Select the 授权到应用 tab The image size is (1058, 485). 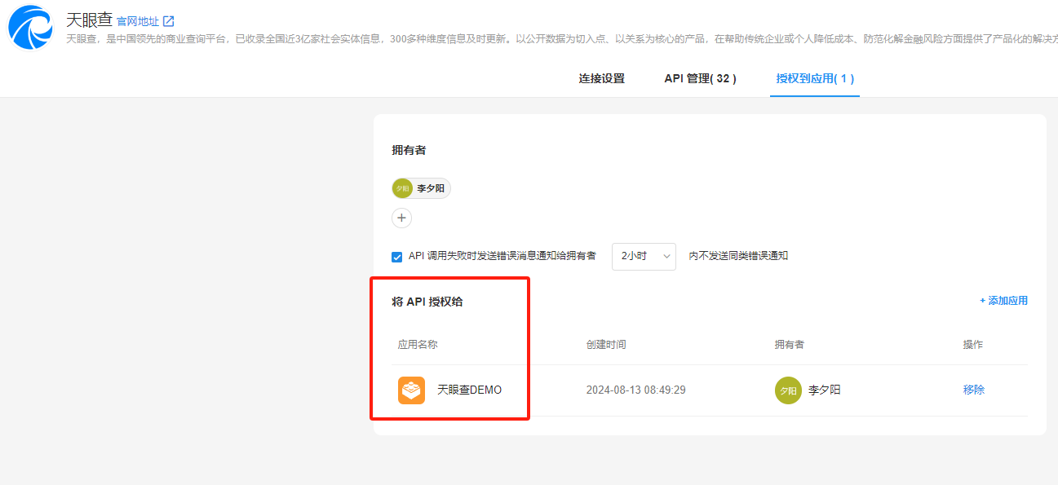click(815, 78)
